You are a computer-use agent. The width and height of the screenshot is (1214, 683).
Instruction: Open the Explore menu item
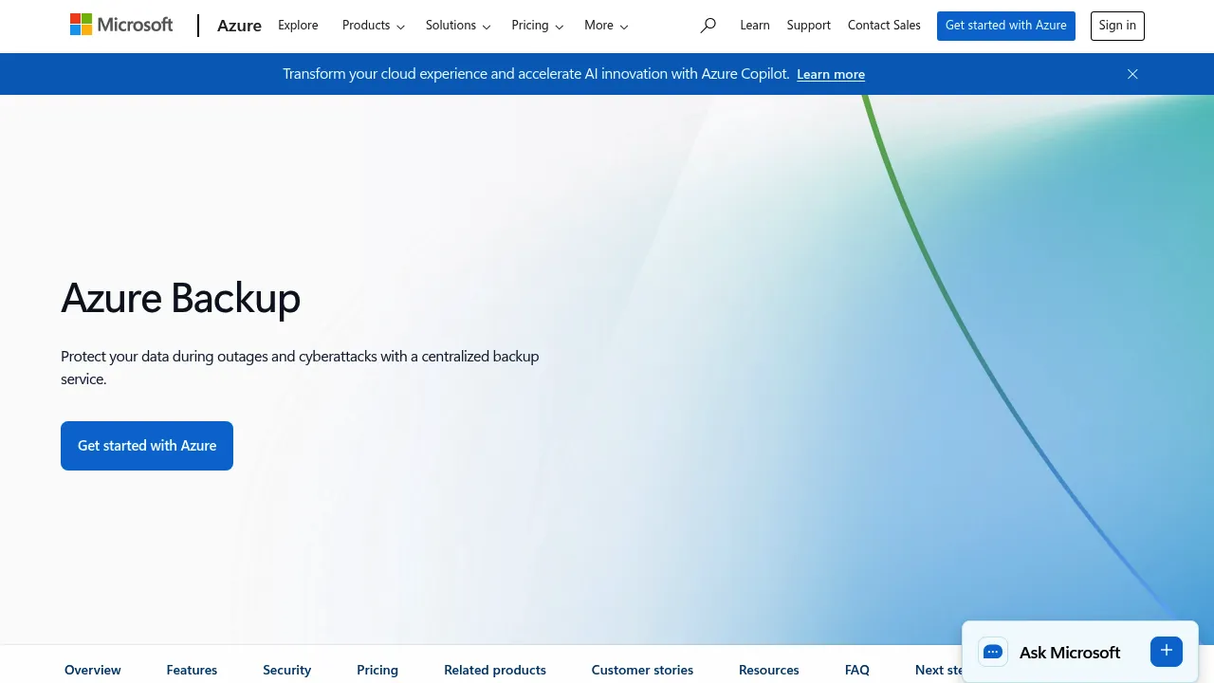click(x=298, y=26)
